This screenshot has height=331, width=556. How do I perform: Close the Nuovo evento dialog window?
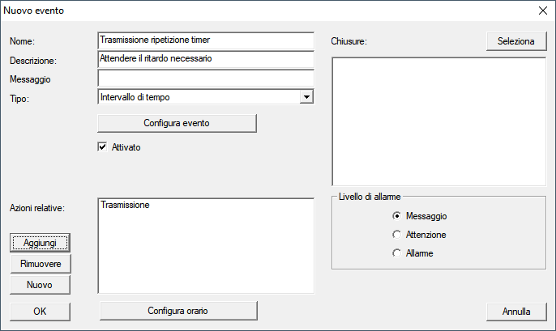pos(542,11)
